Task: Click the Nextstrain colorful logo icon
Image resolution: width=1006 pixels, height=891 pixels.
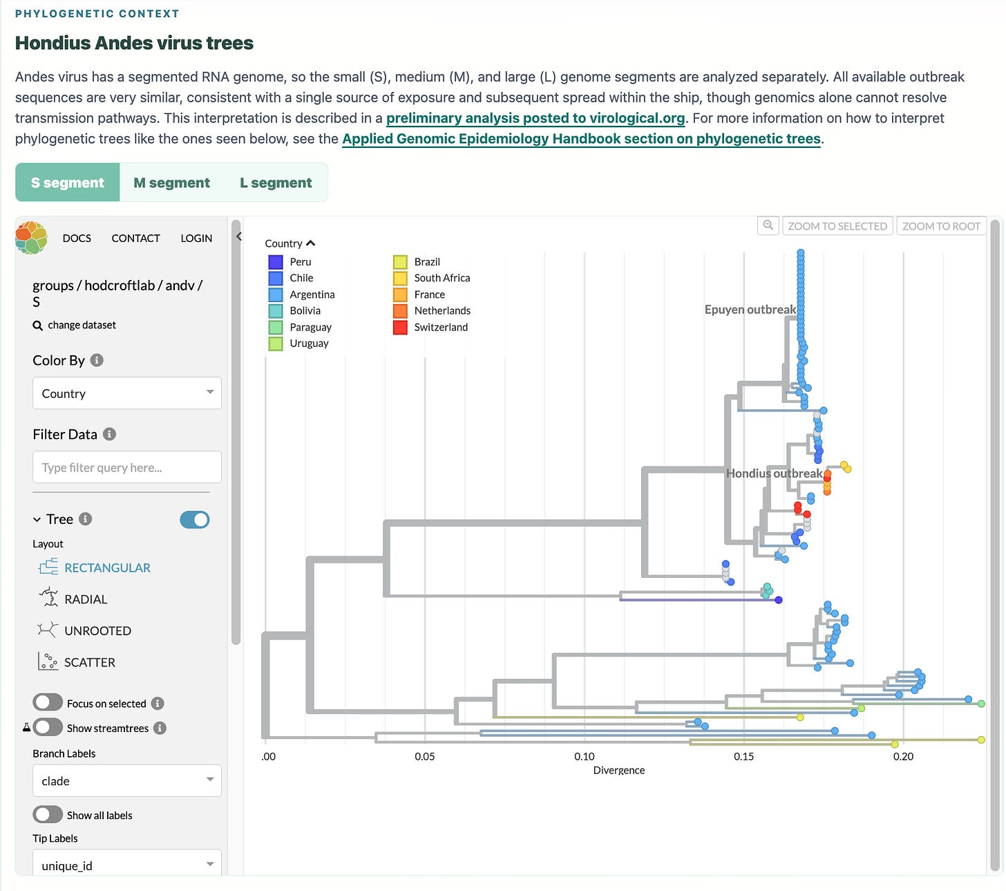Action: [32, 238]
